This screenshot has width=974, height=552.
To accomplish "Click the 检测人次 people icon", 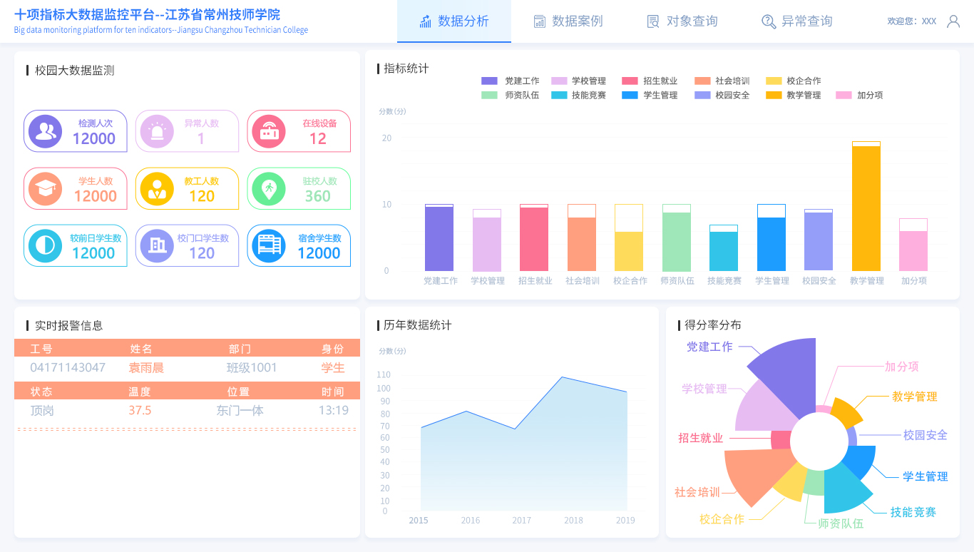I will [x=46, y=131].
